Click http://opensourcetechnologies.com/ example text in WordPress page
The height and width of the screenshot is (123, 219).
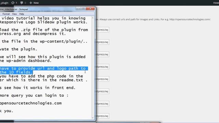(190, 19)
